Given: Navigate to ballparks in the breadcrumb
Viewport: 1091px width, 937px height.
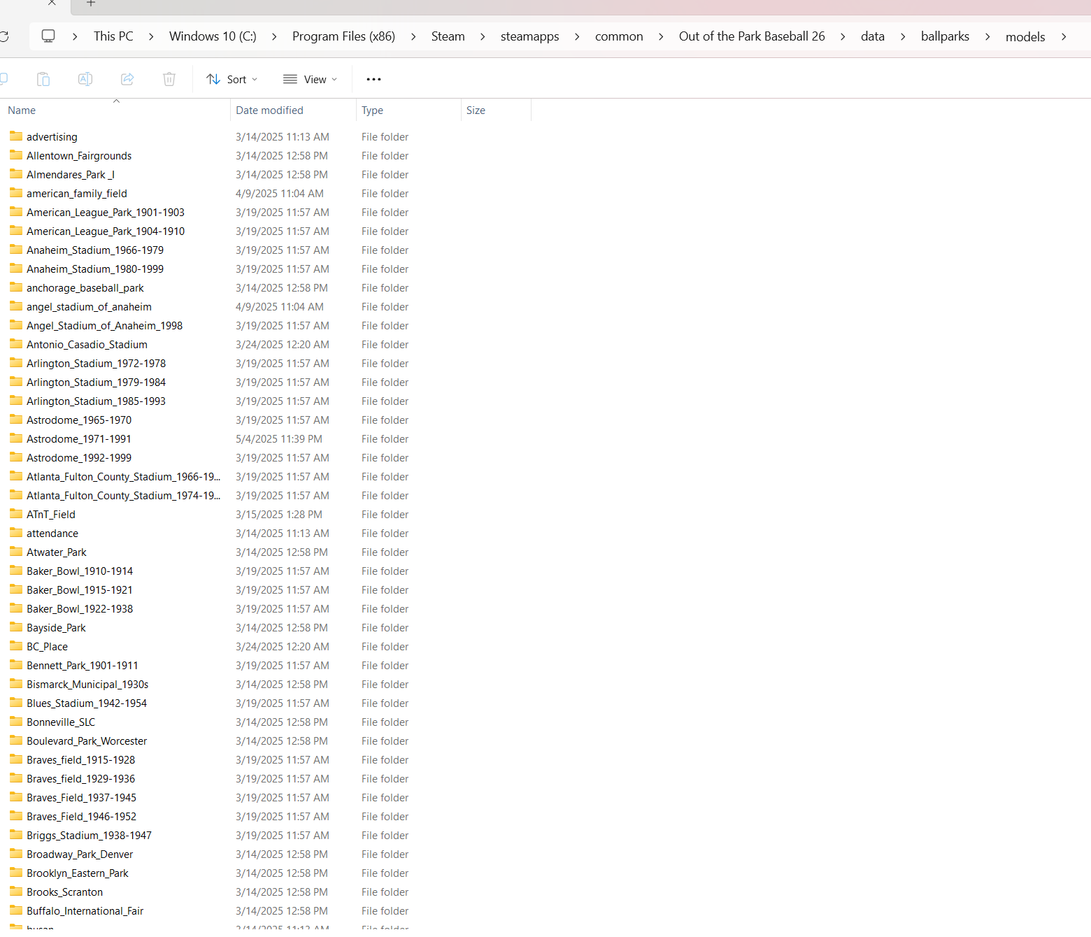Looking at the screenshot, I should 944,36.
